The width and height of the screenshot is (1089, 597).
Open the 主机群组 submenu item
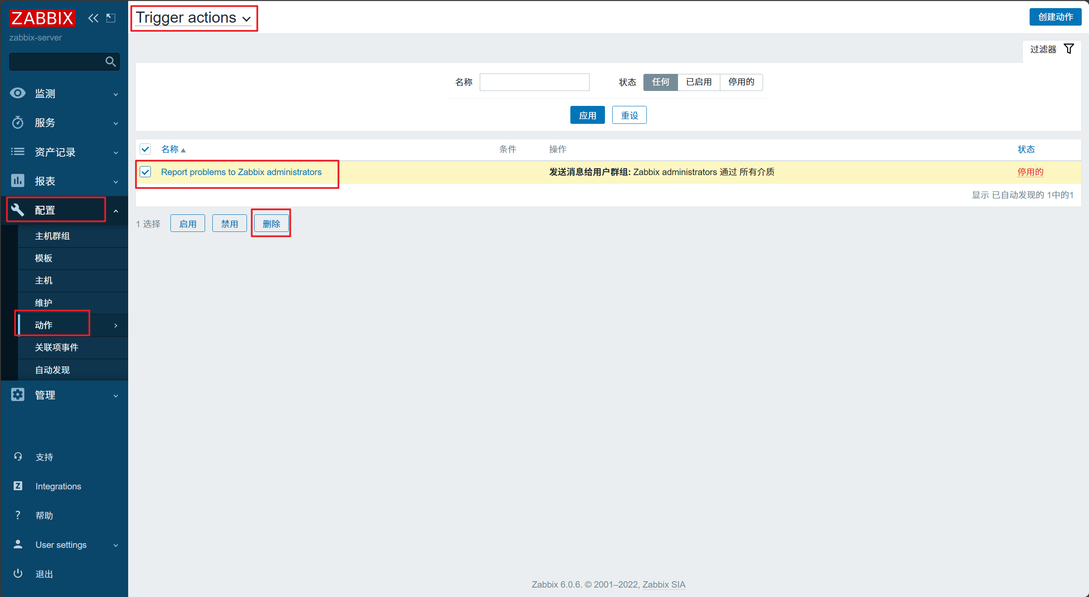click(x=52, y=236)
